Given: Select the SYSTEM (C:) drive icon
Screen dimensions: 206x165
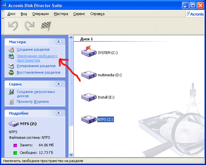Looking at the screenshot, I should [x=89, y=51].
